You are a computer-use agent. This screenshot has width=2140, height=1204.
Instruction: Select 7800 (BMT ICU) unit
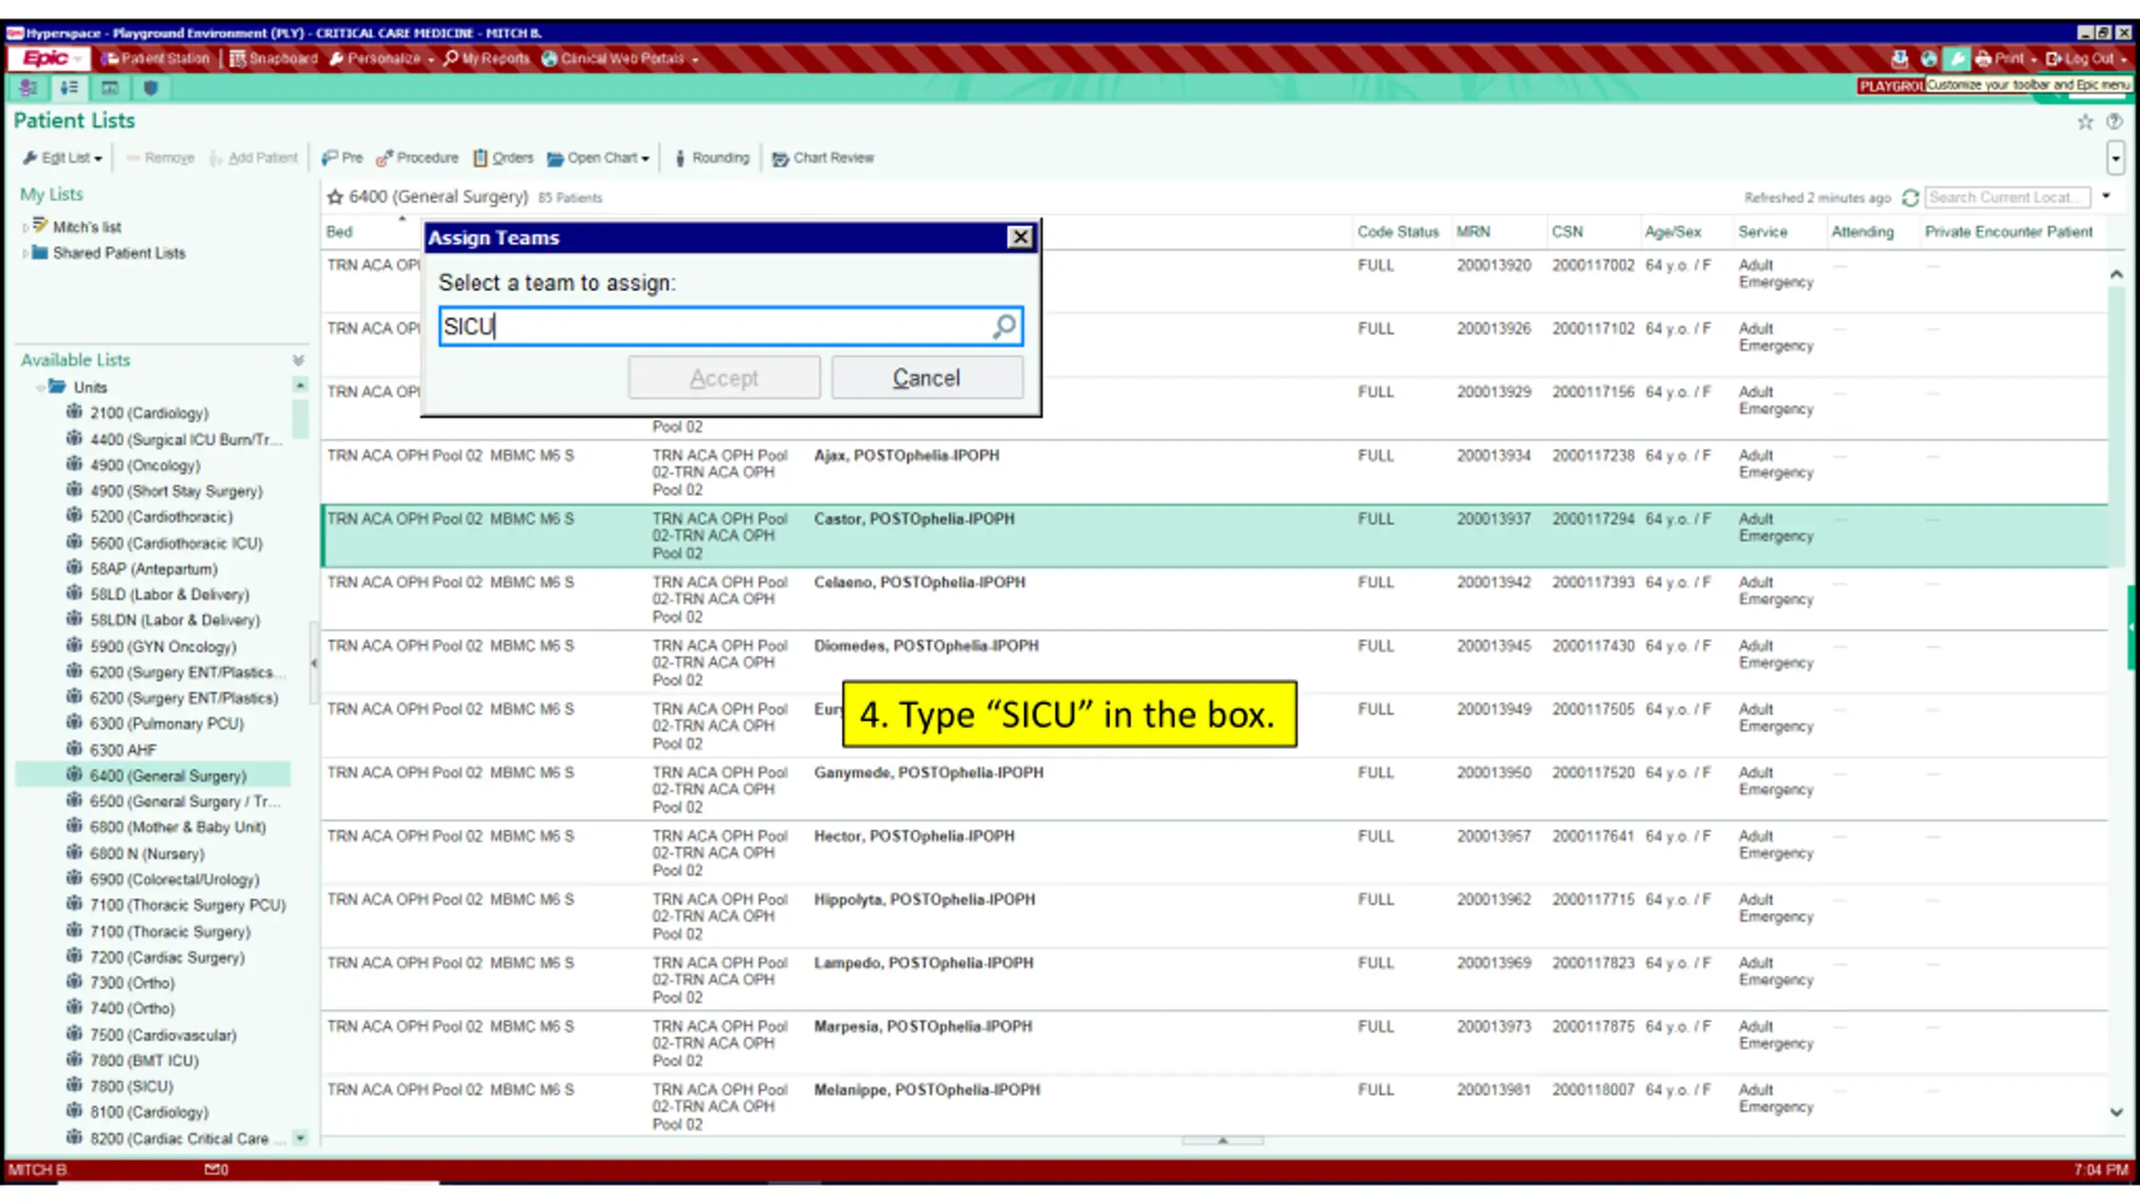pos(144,1060)
